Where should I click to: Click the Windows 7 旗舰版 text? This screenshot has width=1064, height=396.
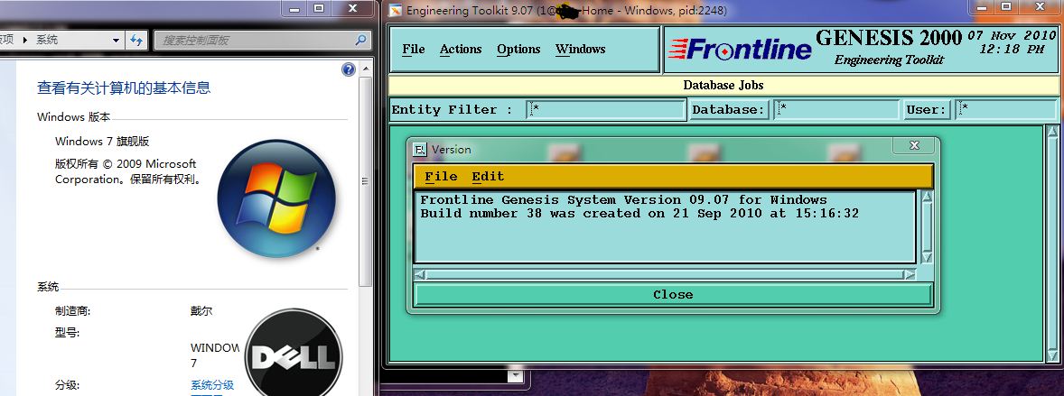point(102,142)
